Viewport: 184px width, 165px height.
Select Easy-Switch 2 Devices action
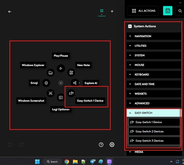click(x=154, y=131)
